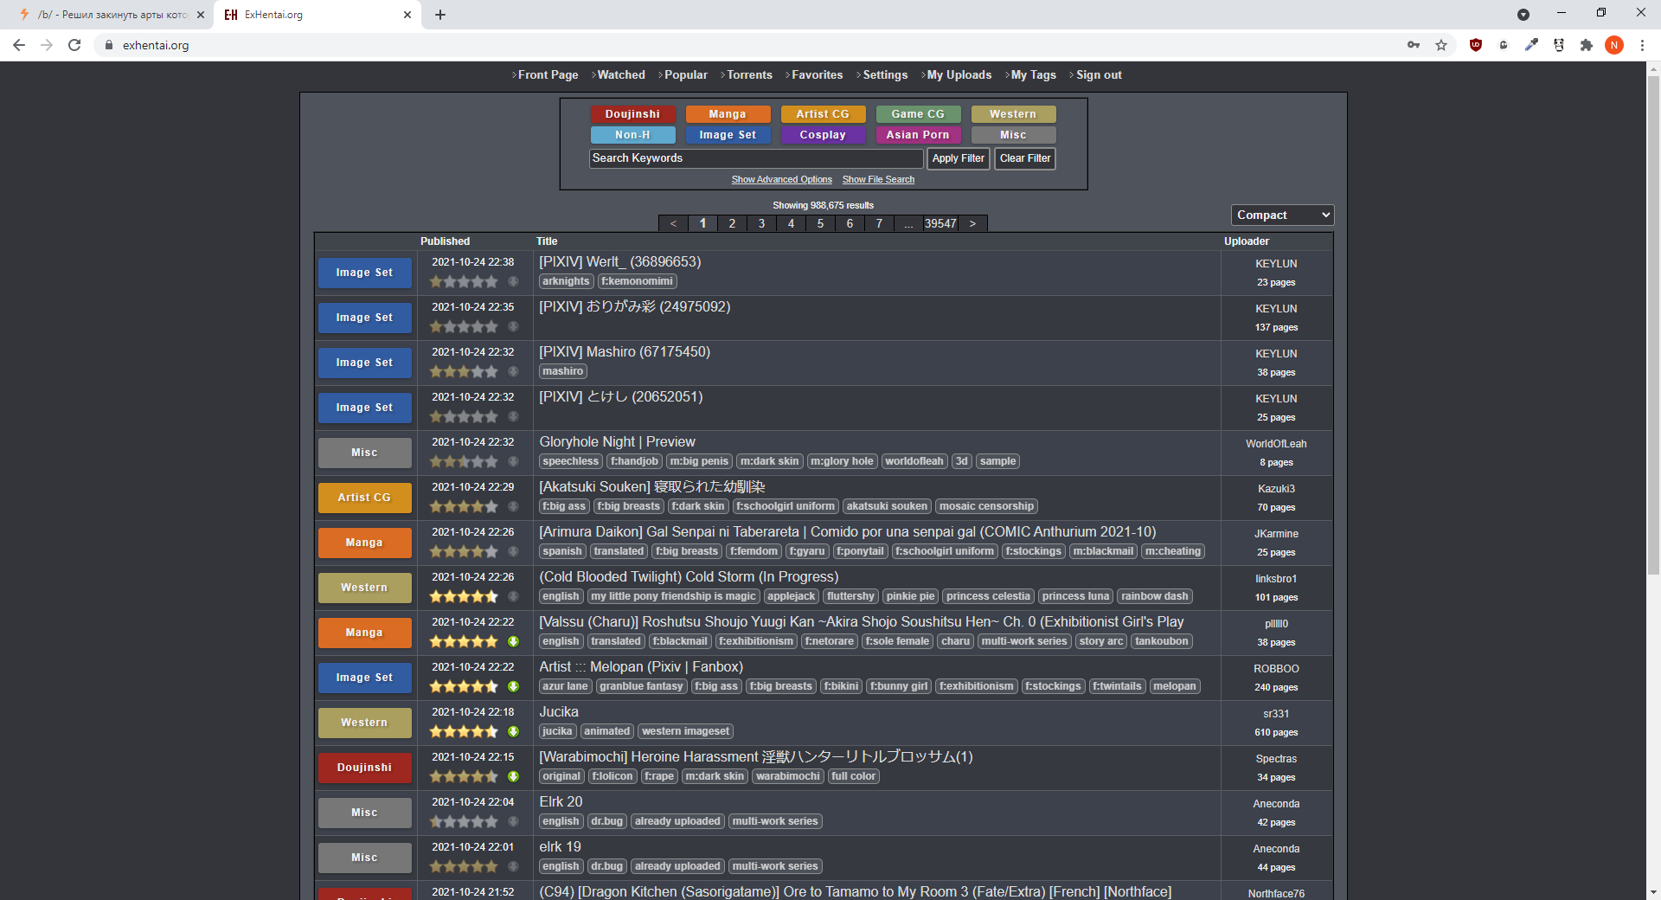Open the saved passwords key icon
The image size is (1661, 900).
(1414, 45)
